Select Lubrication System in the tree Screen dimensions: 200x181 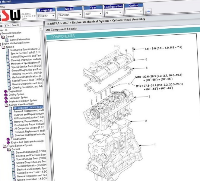[x=18, y=98]
